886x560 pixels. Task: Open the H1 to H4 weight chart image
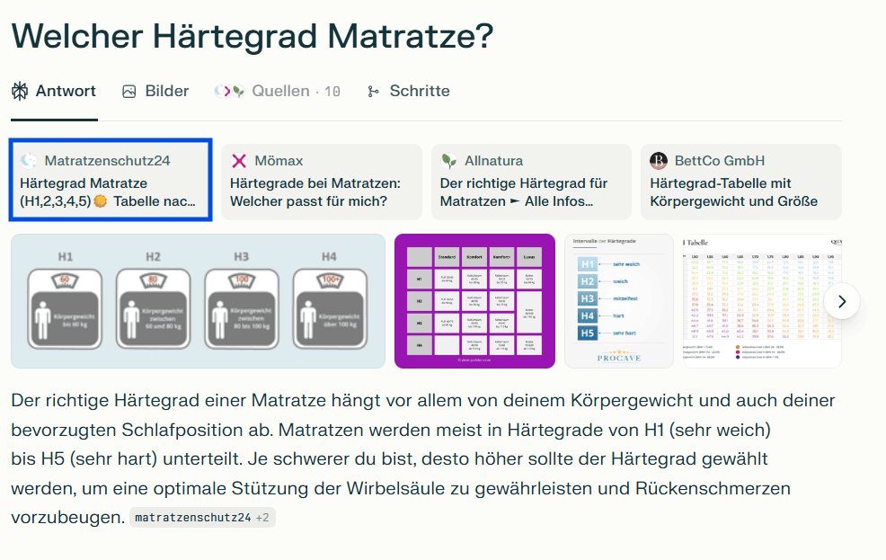198,301
